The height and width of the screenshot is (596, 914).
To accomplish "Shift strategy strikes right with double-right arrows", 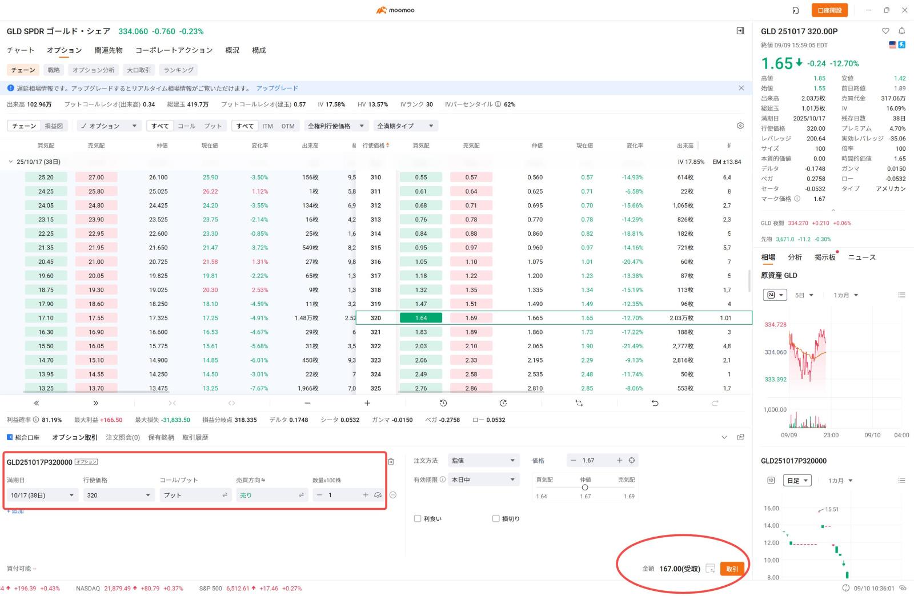I will tap(95, 403).
